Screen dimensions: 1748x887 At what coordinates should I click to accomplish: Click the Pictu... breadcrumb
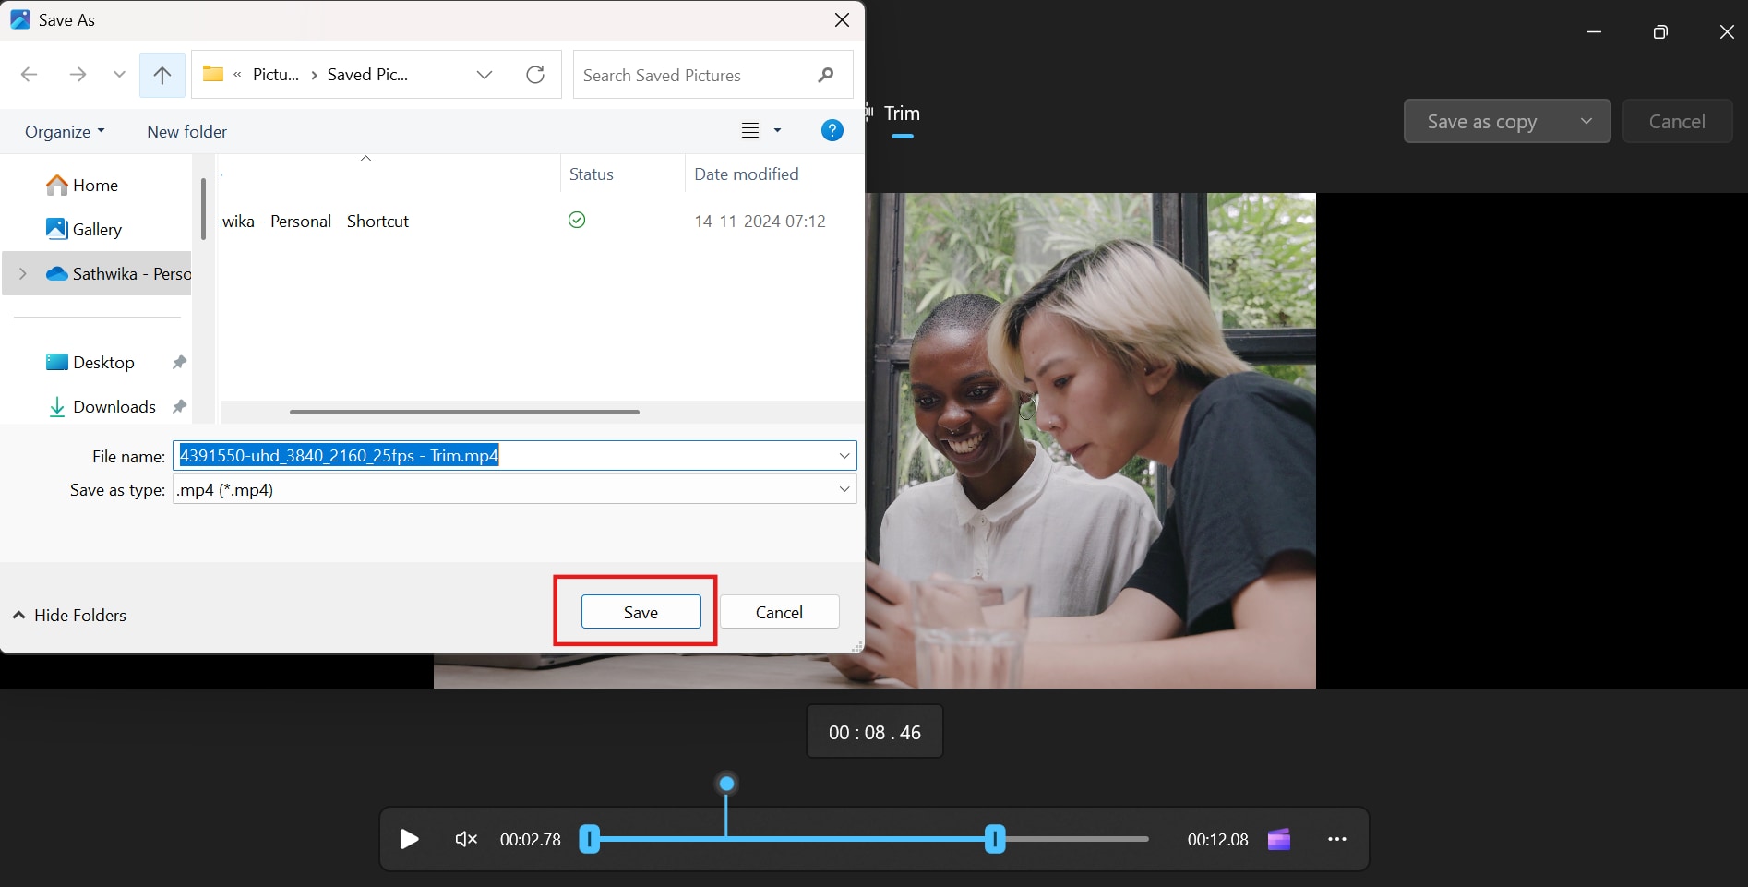(276, 75)
